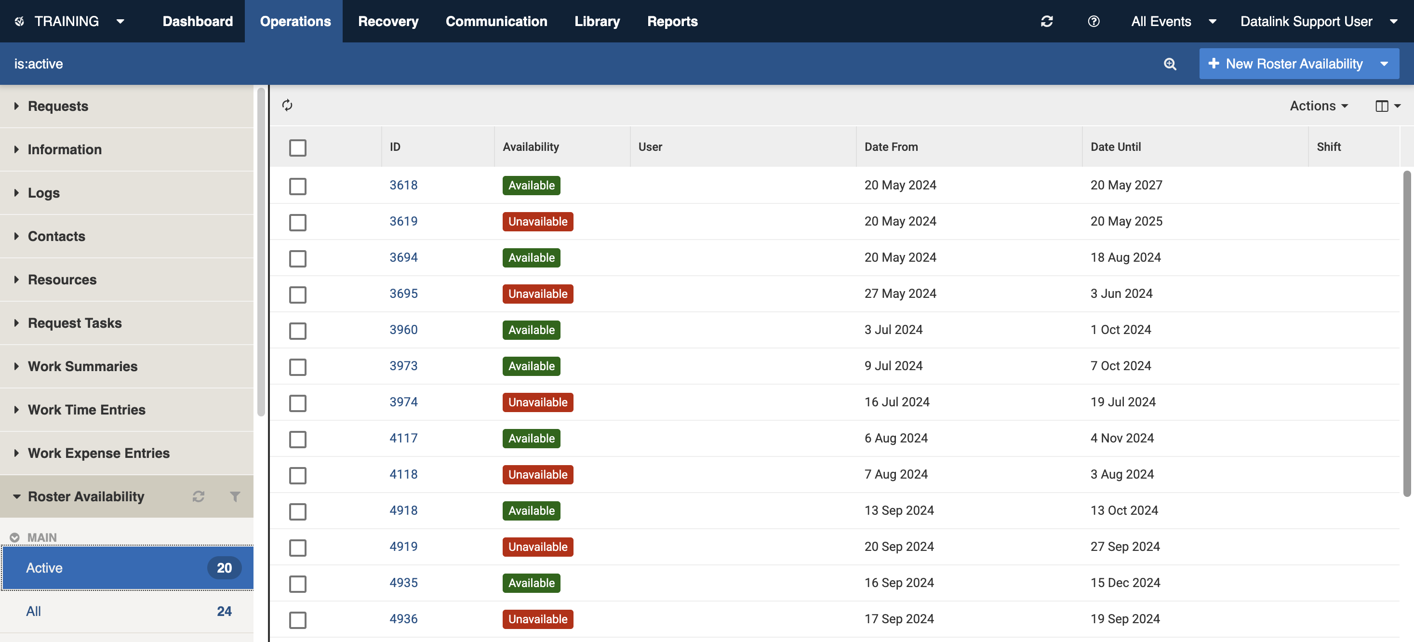This screenshot has width=1414, height=642.
Task: Switch to the Recovery tab
Action: pos(388,21)
